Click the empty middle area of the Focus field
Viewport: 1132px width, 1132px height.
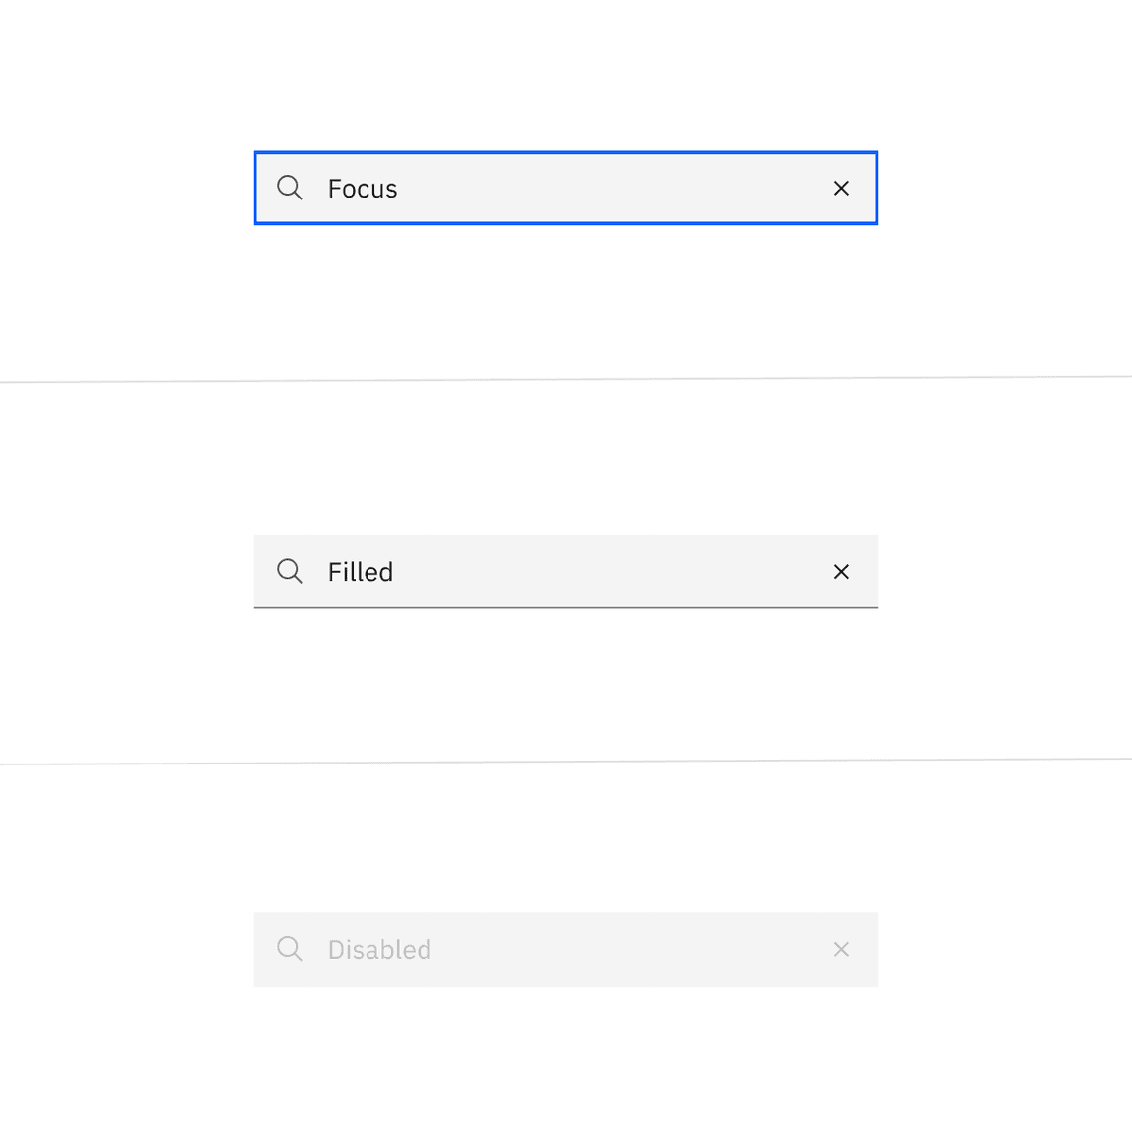pos(609,189)
